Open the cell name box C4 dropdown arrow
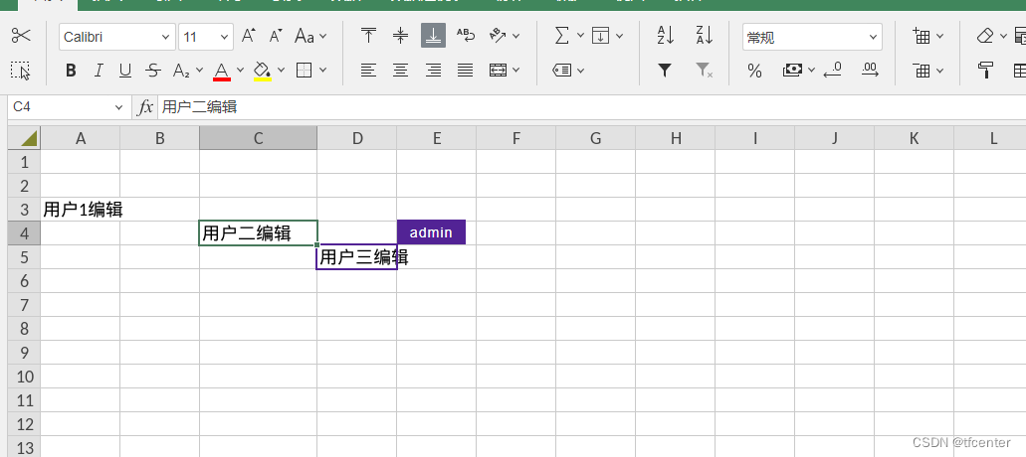 click(118, 107)
